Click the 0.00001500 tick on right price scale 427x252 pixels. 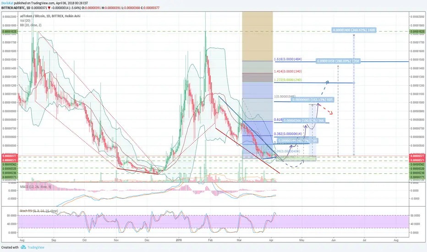[416, 60]
